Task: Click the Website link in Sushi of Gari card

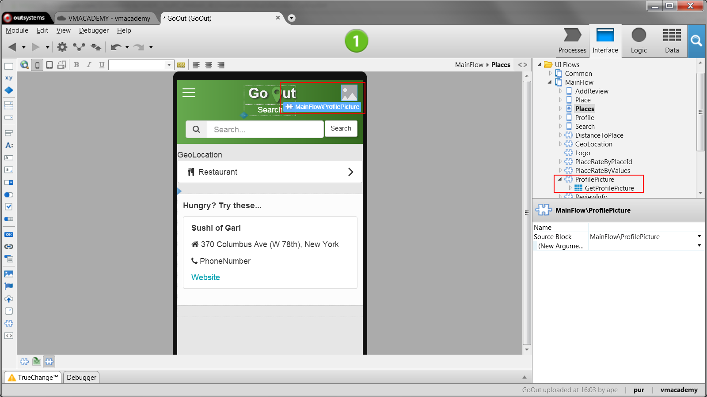Action: (x=205, y=277)
